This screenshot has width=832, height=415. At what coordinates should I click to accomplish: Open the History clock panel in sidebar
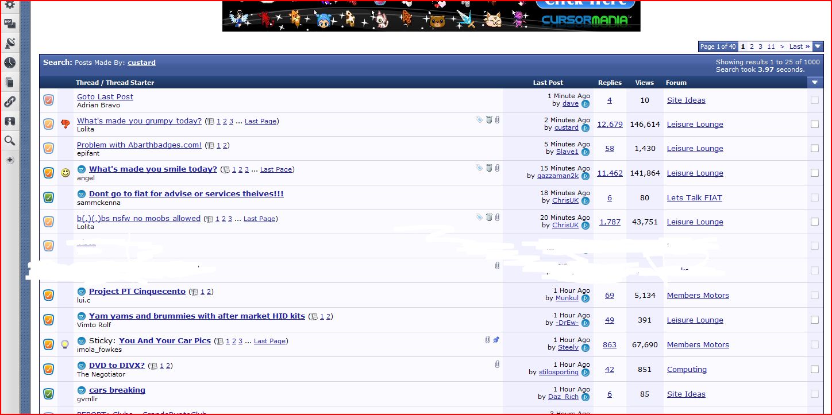[x=10, y=63]
